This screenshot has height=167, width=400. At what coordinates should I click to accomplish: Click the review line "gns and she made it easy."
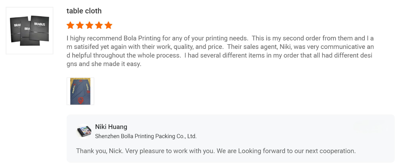pos(104,64)
